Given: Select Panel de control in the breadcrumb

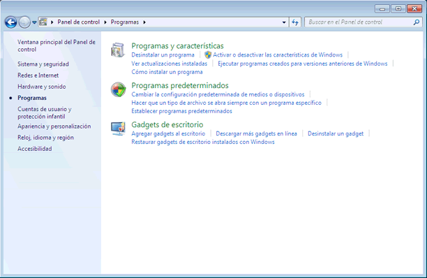Looking at the screenshot, I should [x=78, y=22].
